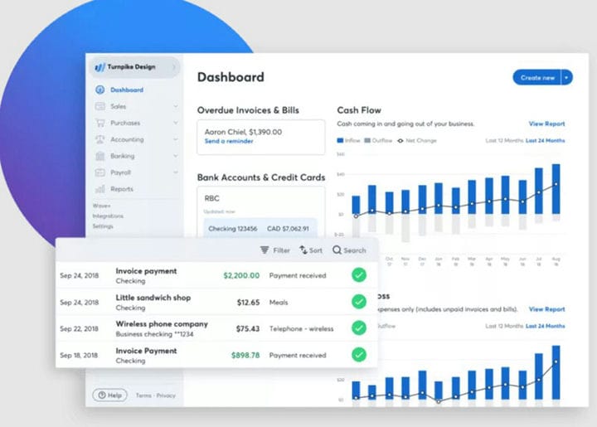Click the Sort arrows icon
This screenshot has height=427, width=597.
tap(303, 250)
